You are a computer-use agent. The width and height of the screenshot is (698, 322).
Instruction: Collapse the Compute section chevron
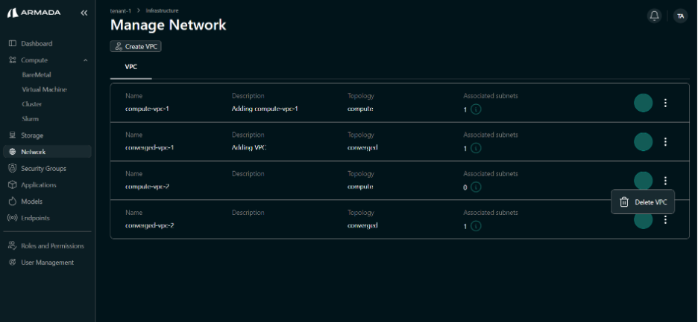(x=86, y=60)
